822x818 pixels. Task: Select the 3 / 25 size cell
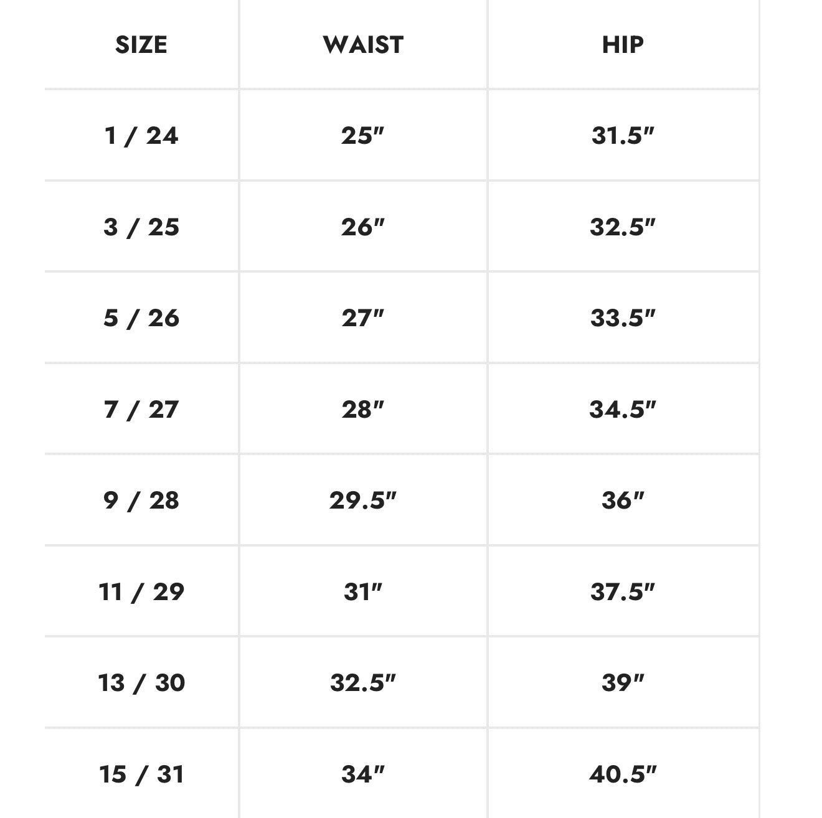click(141, 227)
